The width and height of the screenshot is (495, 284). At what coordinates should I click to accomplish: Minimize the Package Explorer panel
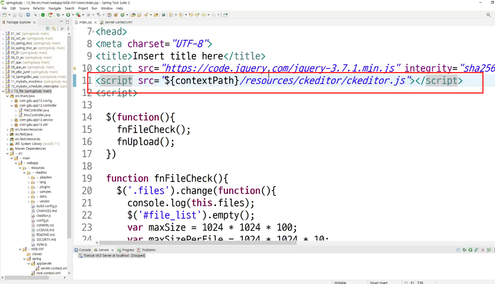click(61, 22)
